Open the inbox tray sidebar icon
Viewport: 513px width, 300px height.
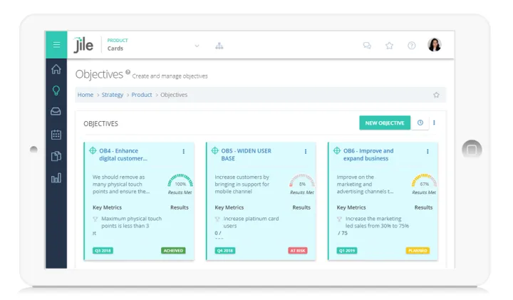tap(56, 112)
